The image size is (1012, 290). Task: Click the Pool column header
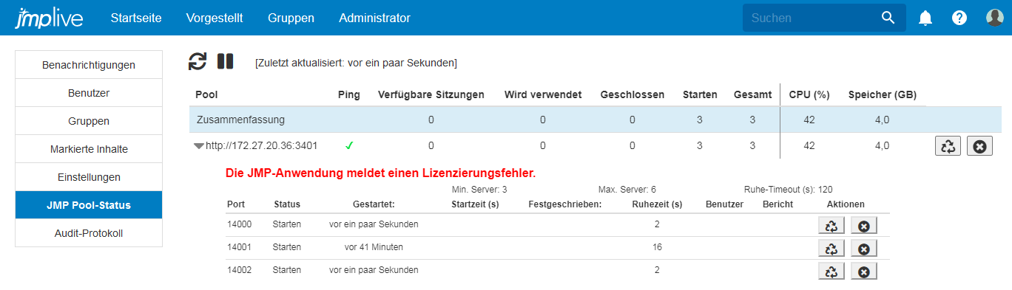(x=206, y=94)
